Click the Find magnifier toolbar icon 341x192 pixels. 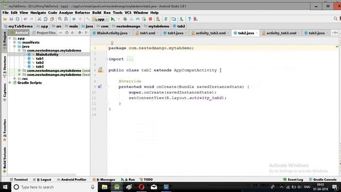(60, 19)
